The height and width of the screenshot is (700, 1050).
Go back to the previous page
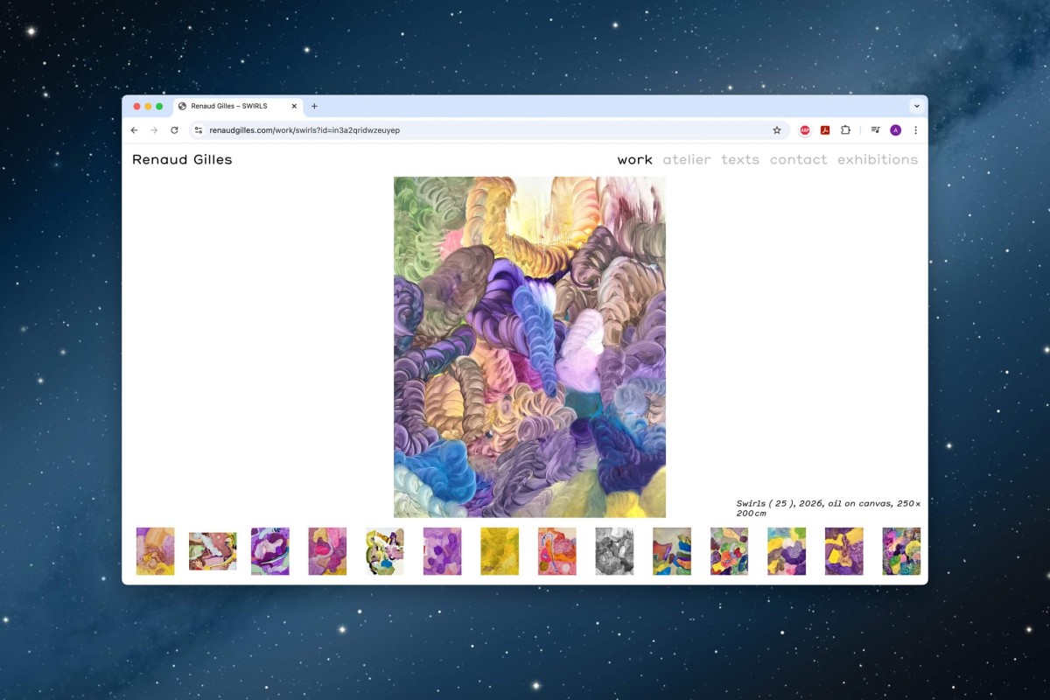(134, 130)
